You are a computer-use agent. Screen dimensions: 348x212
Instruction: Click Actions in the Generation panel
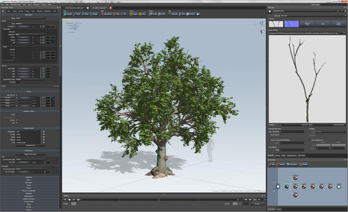coord(280,164)
